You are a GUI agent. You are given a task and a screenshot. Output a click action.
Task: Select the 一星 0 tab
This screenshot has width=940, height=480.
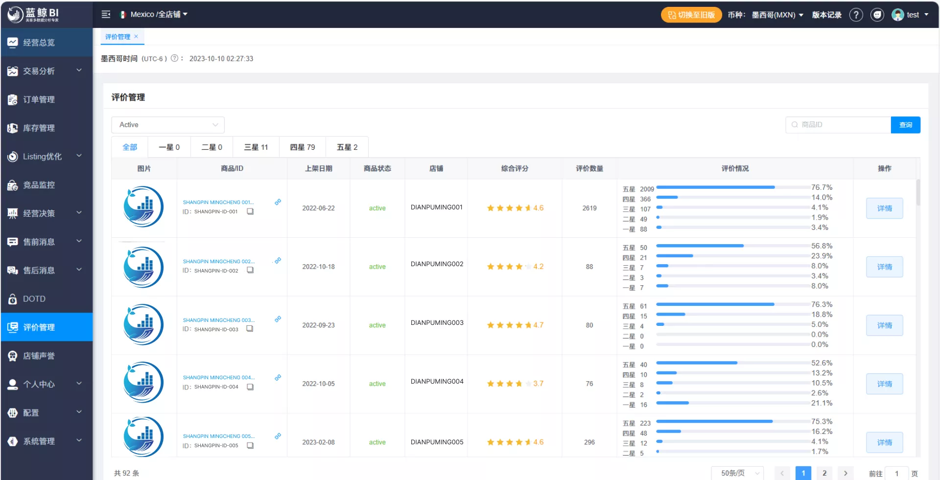coord(169,147)
